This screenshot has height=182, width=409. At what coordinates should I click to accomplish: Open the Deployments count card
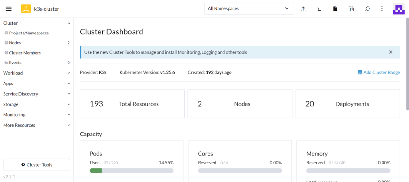tap(347, 104)
